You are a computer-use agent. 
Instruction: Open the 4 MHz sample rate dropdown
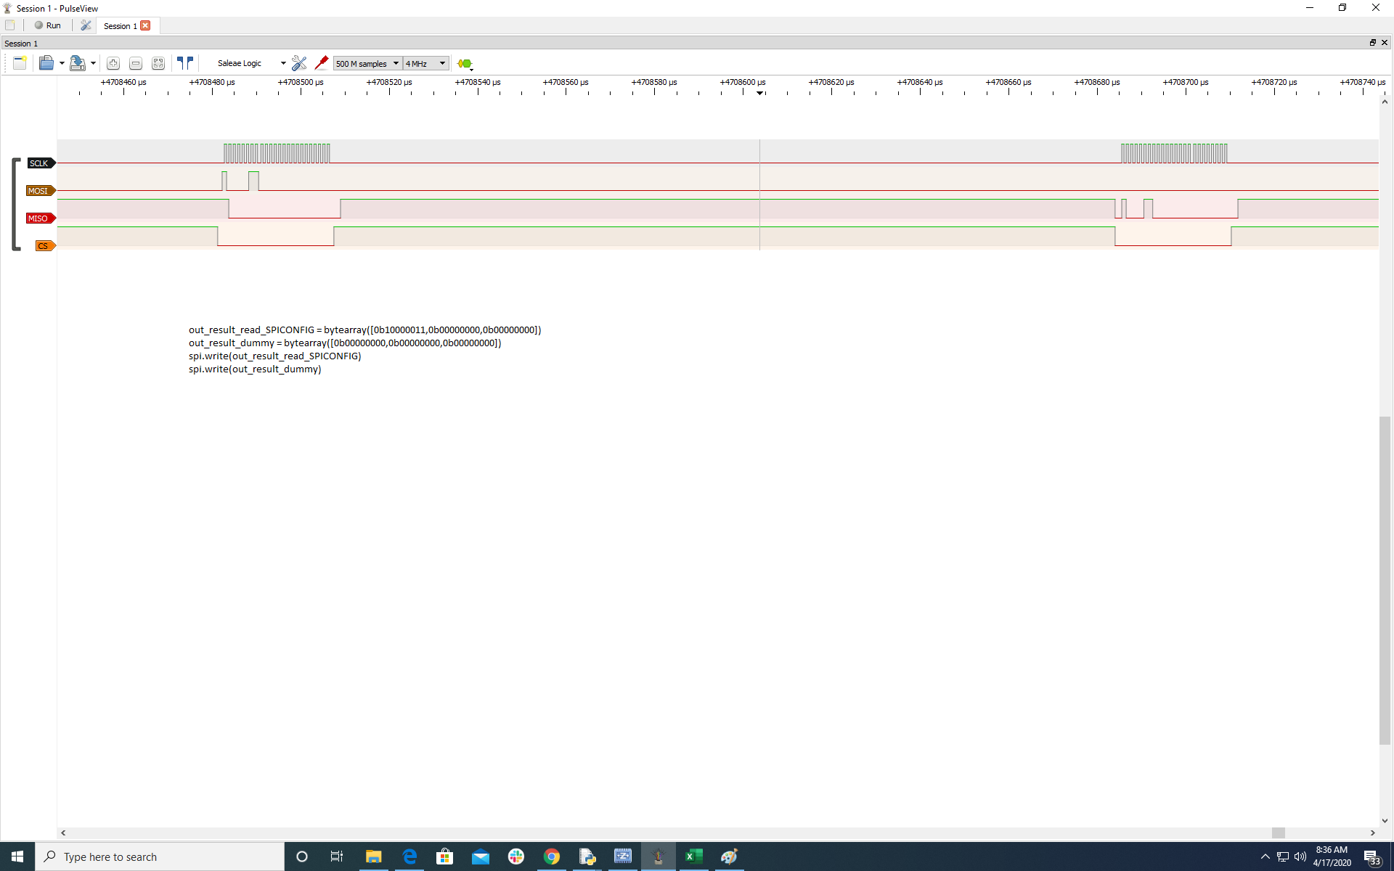(426, 64)
